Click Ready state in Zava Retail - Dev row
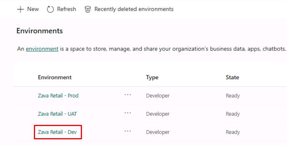Viewport: 287px width, 145px height. click(x=232, y=132)
